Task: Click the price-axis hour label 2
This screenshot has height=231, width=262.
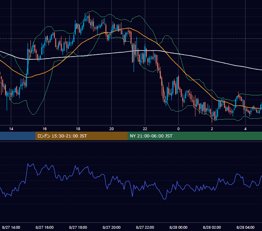Action: pos(212,129)
